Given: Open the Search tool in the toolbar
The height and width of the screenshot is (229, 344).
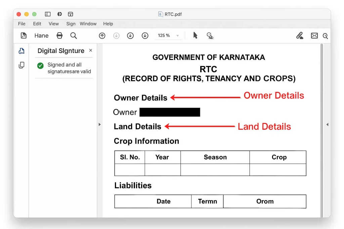Looking at the screenshot, I should [74, 36].
